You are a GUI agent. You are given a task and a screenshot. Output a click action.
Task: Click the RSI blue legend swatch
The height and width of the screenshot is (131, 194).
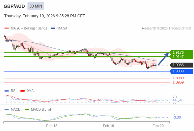(7, 91)
